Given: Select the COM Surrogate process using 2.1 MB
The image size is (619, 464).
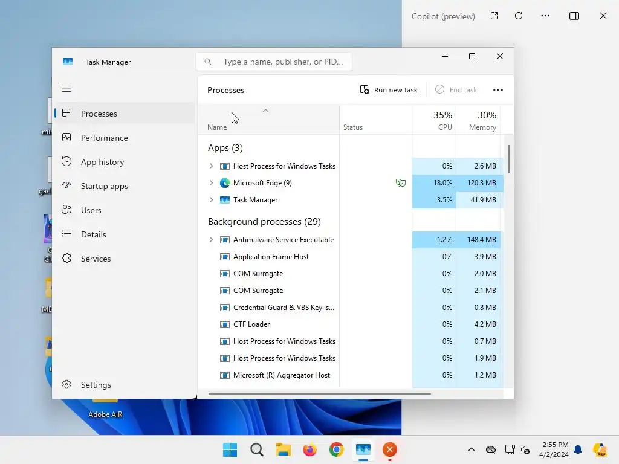Looking at the screenshot, I should click(x=351, y=291).
